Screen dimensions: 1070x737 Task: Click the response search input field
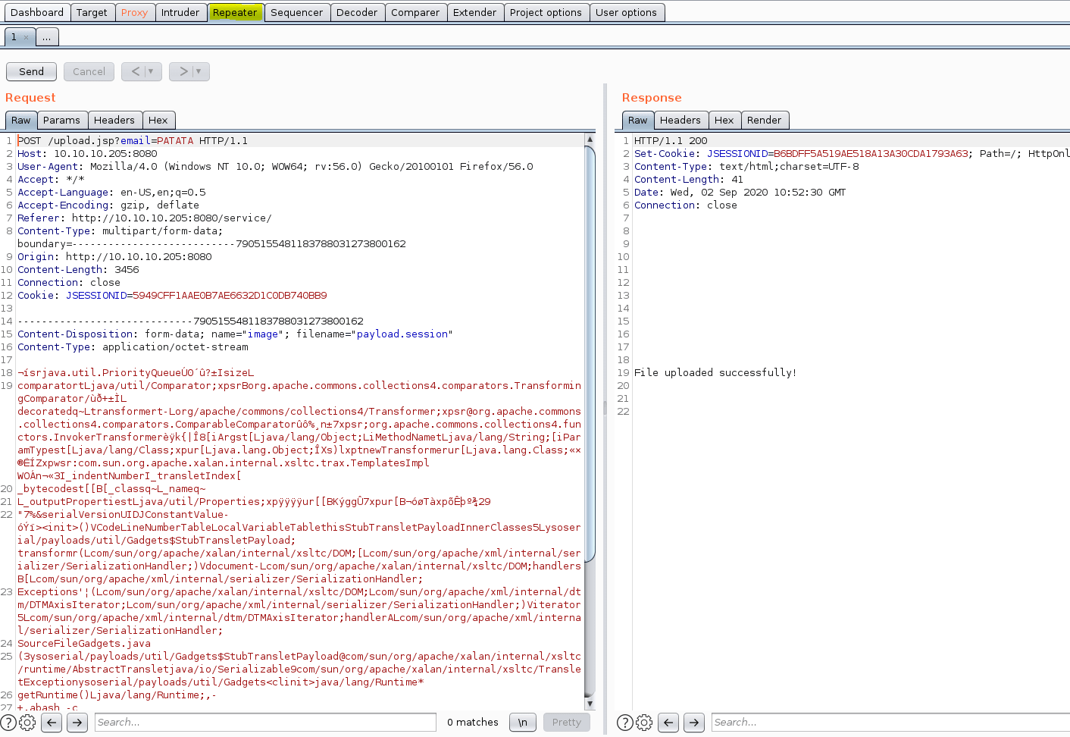point(890,723)
